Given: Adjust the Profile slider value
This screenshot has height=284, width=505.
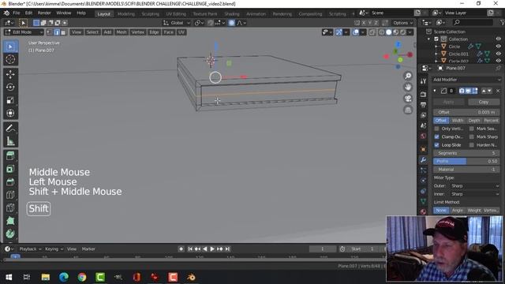Looking at the screenshot, I should [466, 161].
